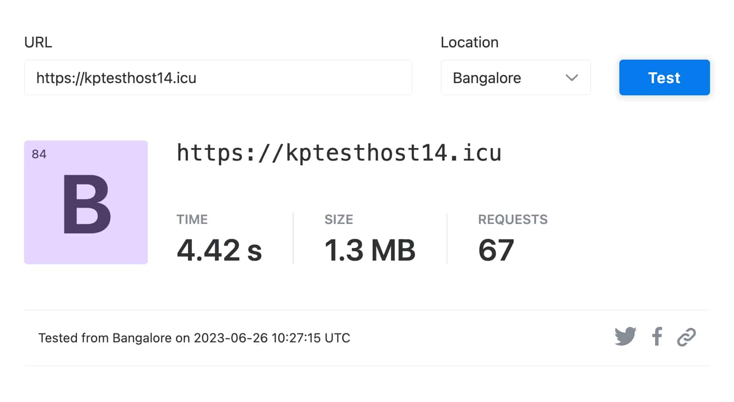This screenshot has height=402, width=734.
Task: Click the REQUESTS metric label
Action: point(513,219)
